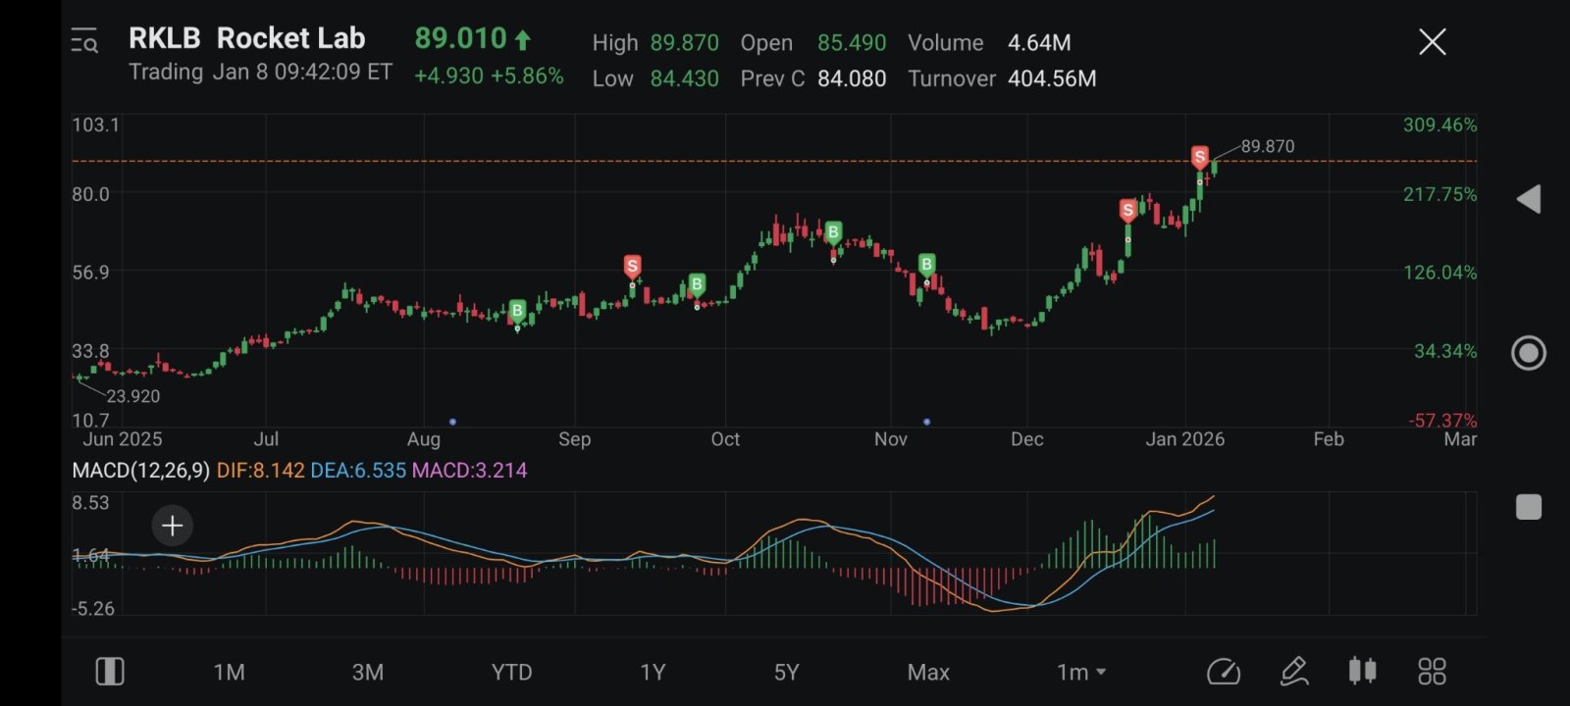The image size is (1570, 706).
Task: Tap the S sell marker in January 2026
Action: (1200, 157)
